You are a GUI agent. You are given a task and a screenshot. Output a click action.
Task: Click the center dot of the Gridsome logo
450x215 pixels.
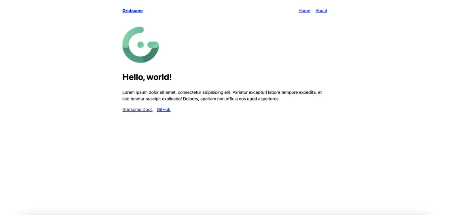pyautogui.click(x=141, y=45)
